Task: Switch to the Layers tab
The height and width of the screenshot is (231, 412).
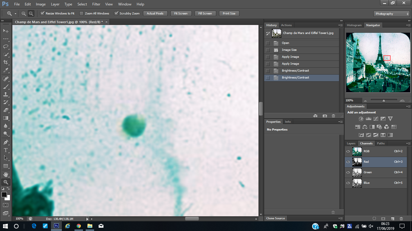Action: [x=351, y=143]
